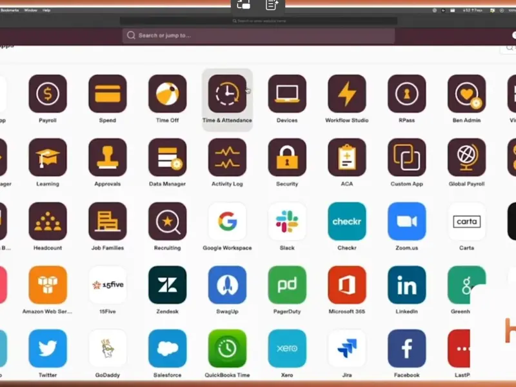Open the Learning app icon
The height and width of the screenshot is (387, 516).
(48, 157)
